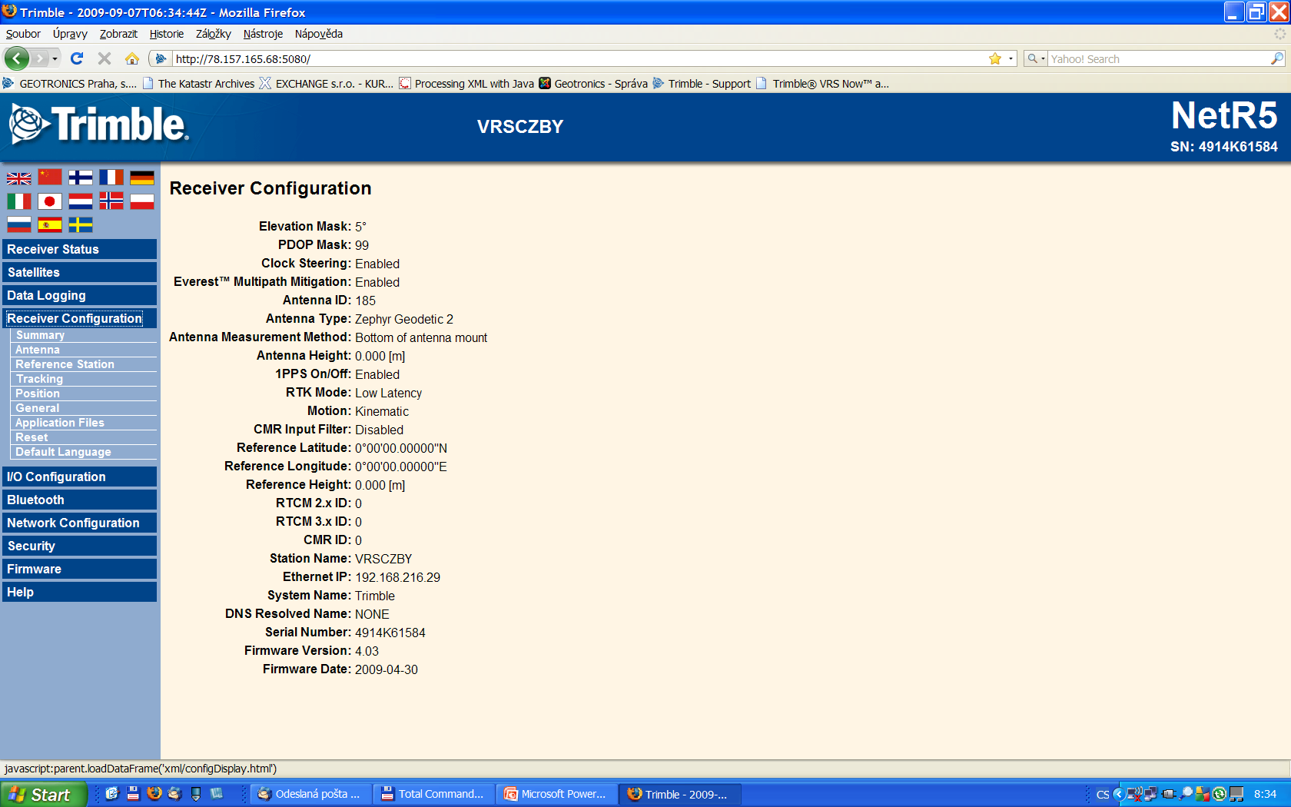This screenshot has width=1291, height=807.
Task: Open the Trimble - Support bookmark
Action: [x=702, y=84]
